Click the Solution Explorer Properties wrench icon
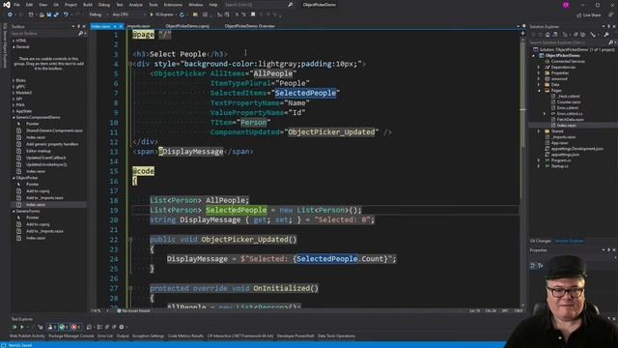This screenshot has width=618, height=348. pos(605,35)
